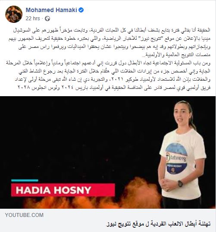Click the gray link preview footer area
Screen dimensions: 216x232
click(108, 220)
